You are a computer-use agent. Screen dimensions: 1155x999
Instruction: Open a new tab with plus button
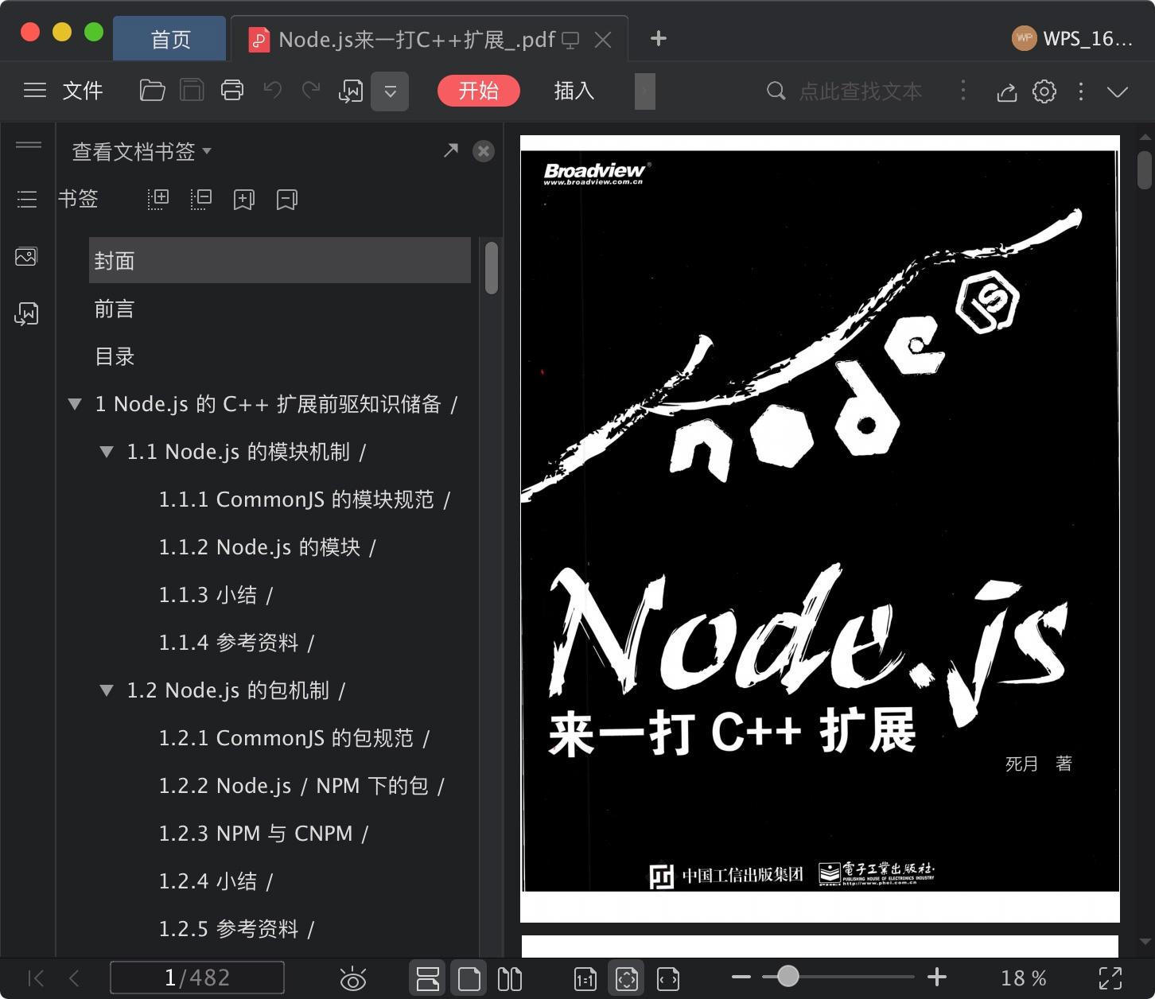tap(659, 38)
